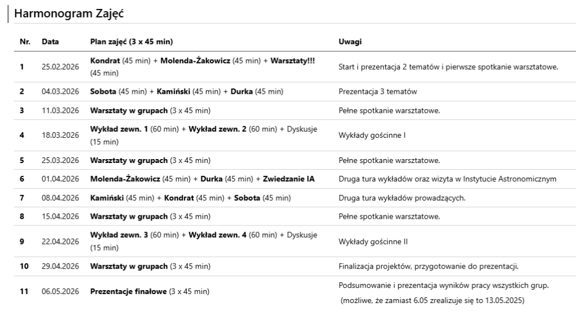Click the "Nr." column header
Image resolution: width=576 pixels, height=312 pixels.
coord(25,42)
